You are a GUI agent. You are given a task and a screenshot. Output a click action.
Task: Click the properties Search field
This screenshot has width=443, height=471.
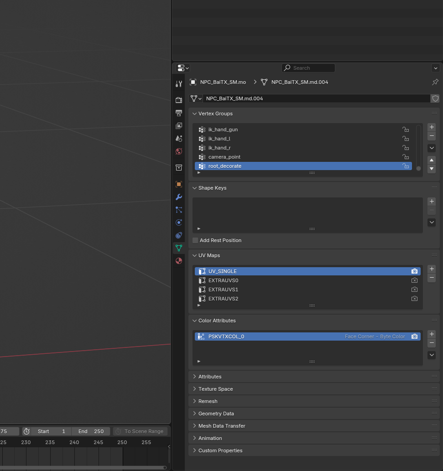(x=308, y=68)
